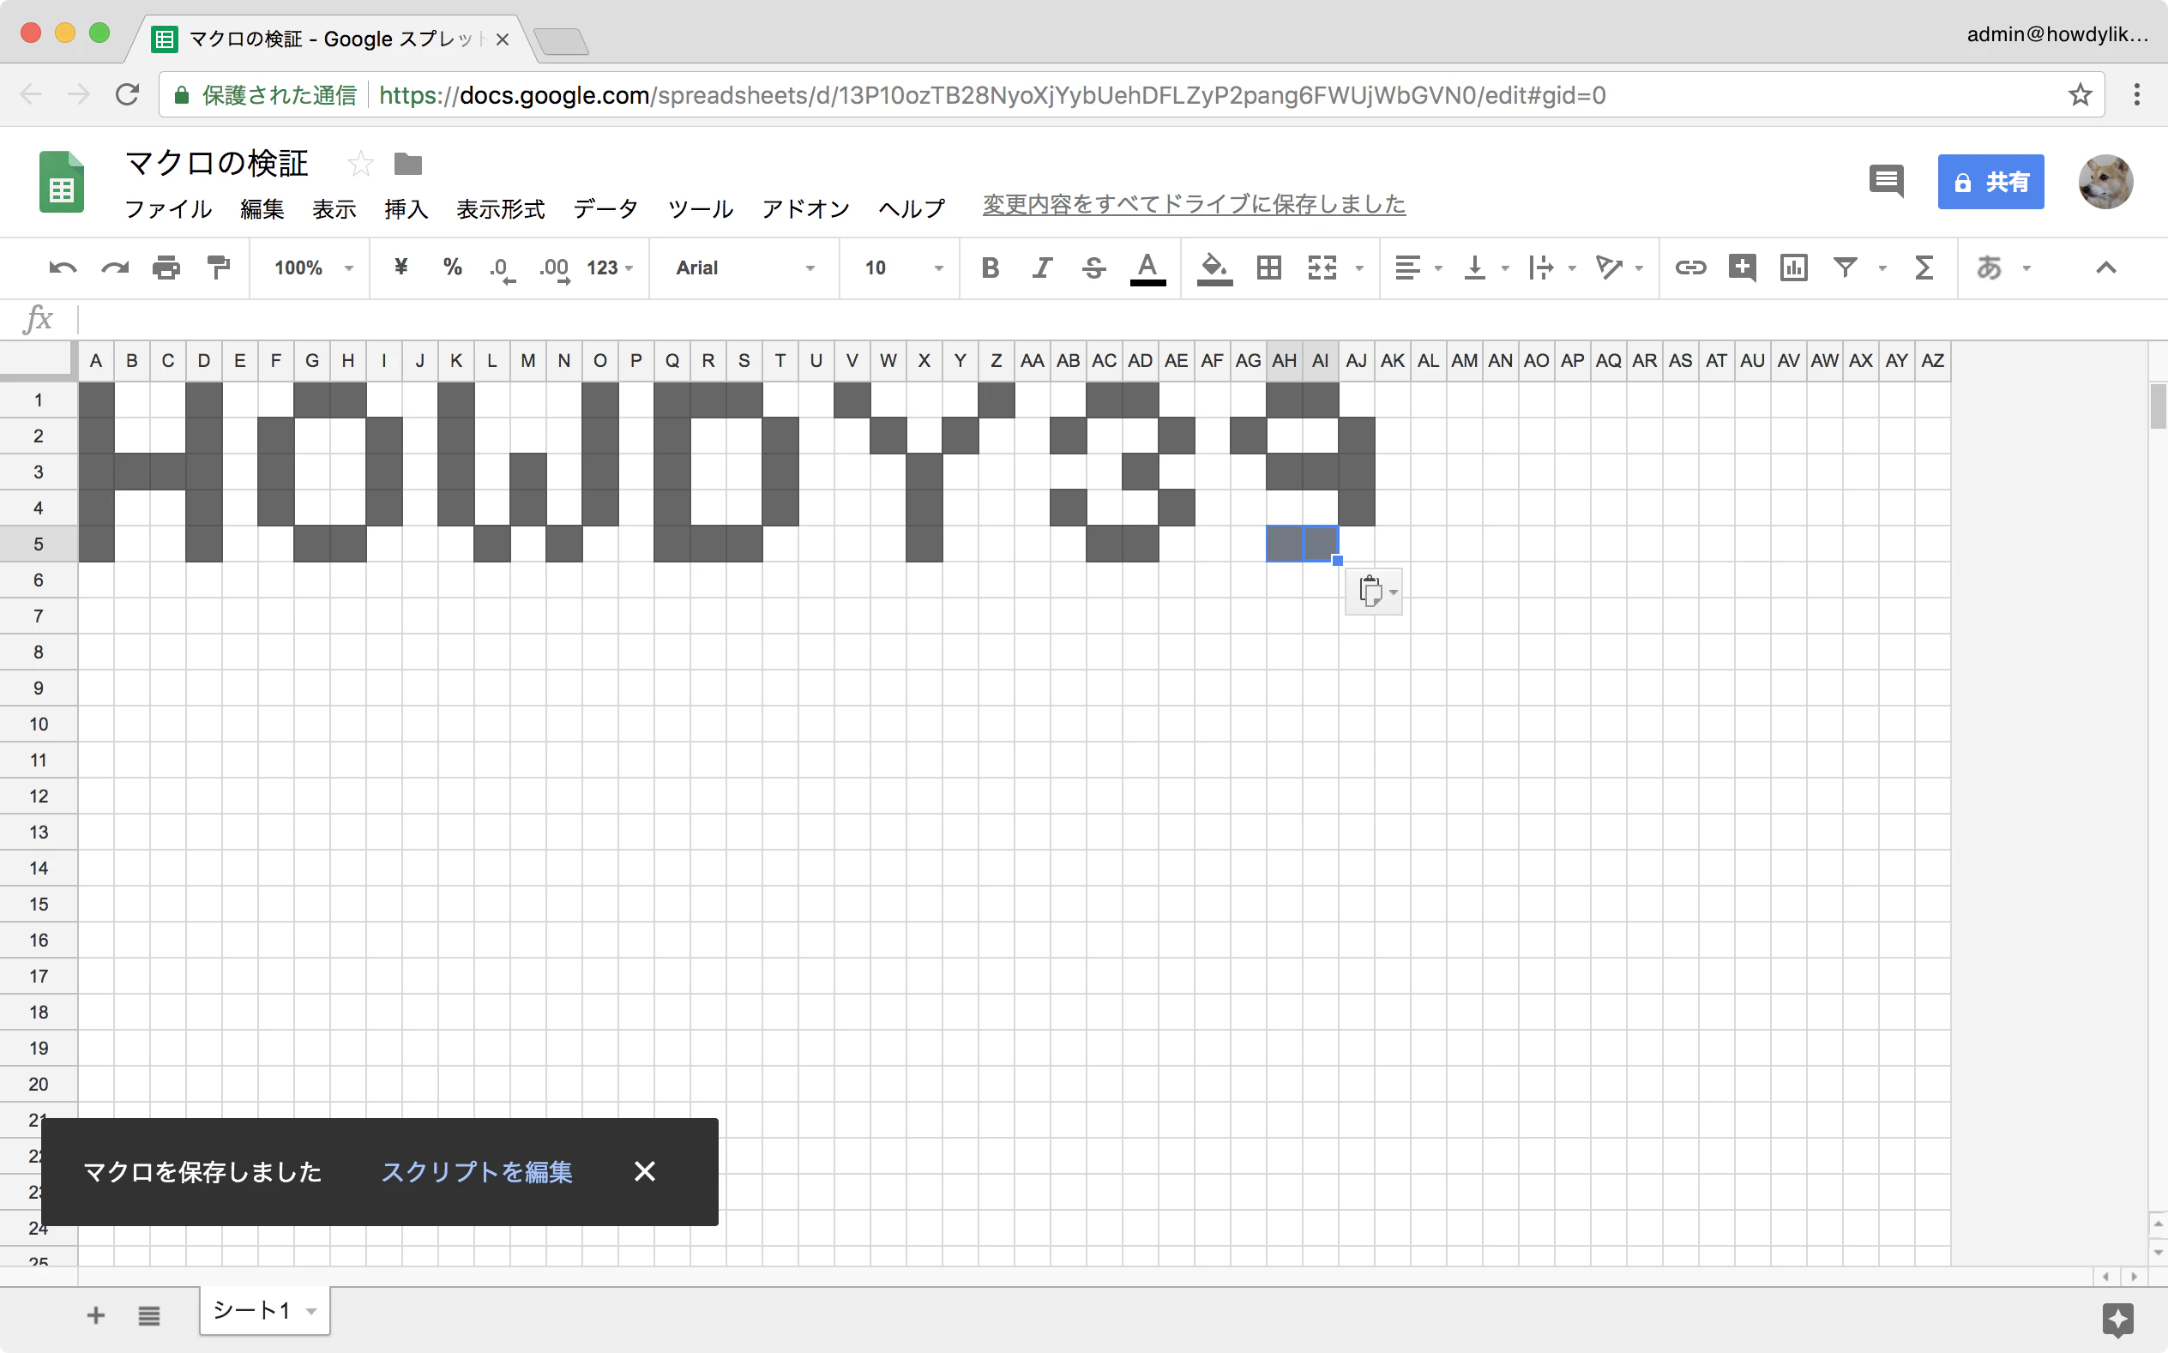
Task: Click the Print icon
Action: pos(166,268)
